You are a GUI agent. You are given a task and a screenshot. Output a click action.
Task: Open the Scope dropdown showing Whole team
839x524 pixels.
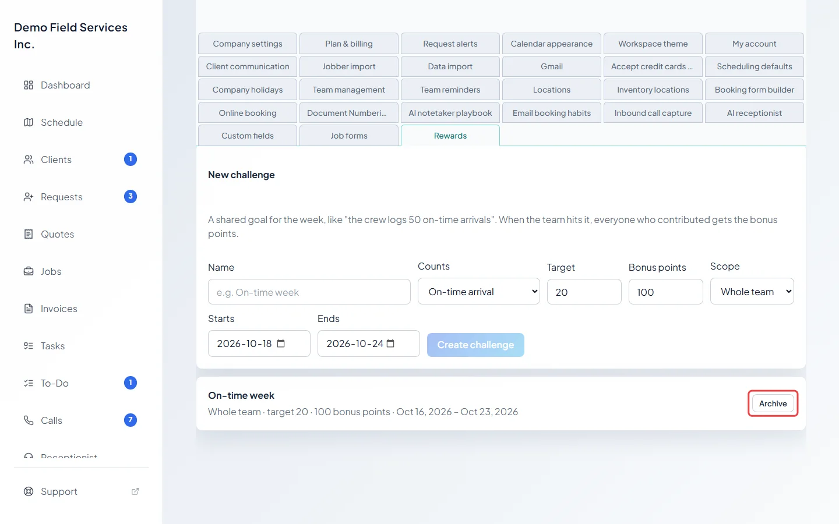pyautogui.click(x=752, y=292)
